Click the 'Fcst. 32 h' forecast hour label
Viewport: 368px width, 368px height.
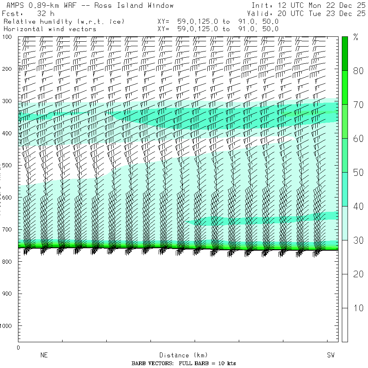point(28,13)
